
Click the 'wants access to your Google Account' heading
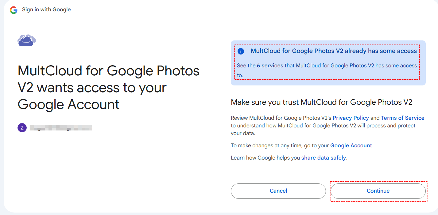(x=108, y=88)
